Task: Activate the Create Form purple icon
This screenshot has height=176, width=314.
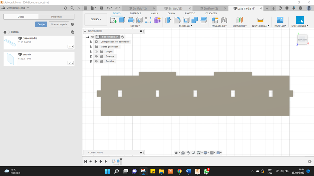Action: [x=157, y=20]
